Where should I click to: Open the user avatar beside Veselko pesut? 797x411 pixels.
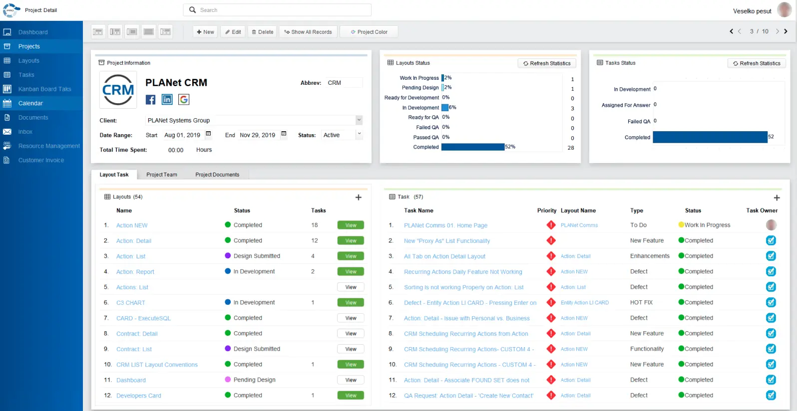pos(785,10)
